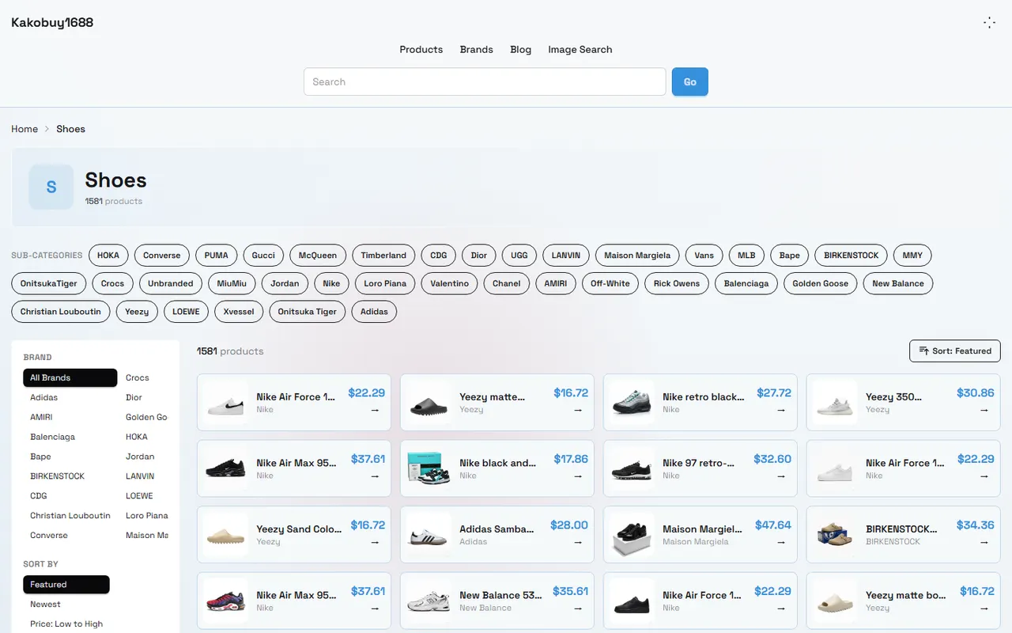The width and height of the screenshot is (1012, 633).
Task: Open the Sort: Featured dropdown
Action: 955,351
